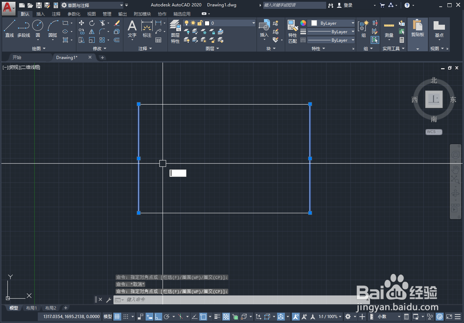The image size is (464, 323).
Task: Select the Text (文字) tool
Action: tap(132, 29)
